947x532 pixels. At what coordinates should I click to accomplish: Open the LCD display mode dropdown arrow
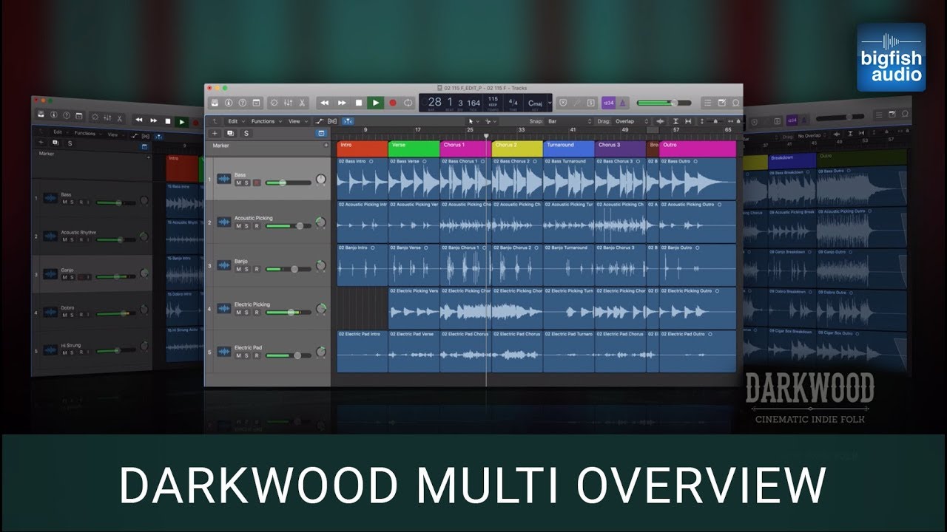[x=550, y=103]
